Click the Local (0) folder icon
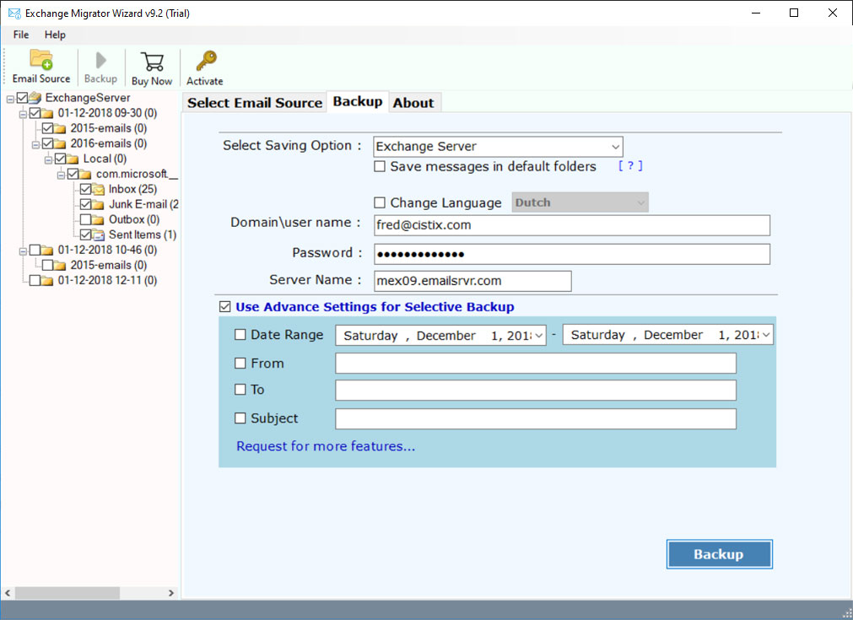Screen dimensions: 853x620 (x=73, y=159)
